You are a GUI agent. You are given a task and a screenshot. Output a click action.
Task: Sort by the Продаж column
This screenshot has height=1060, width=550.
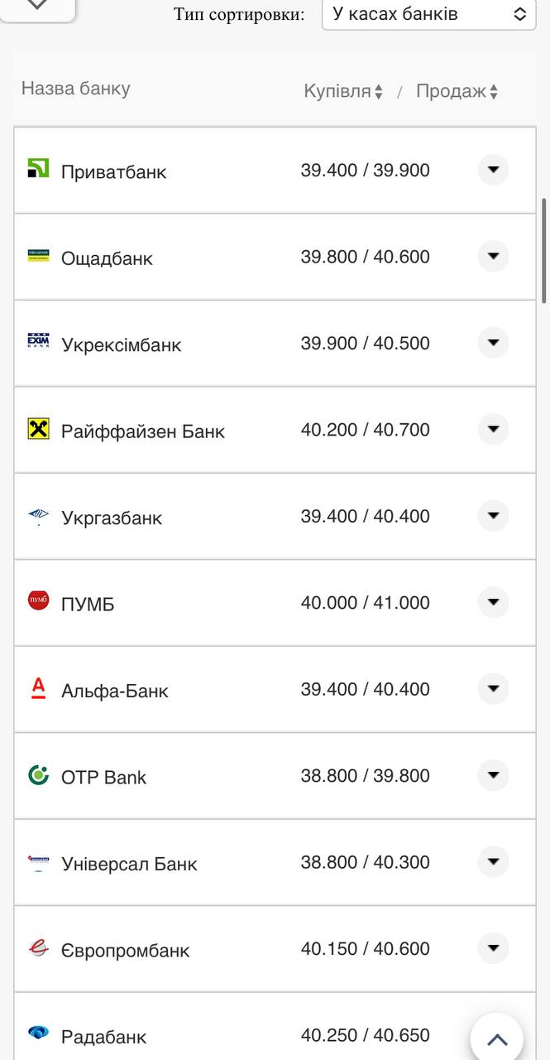pos(457,92)
